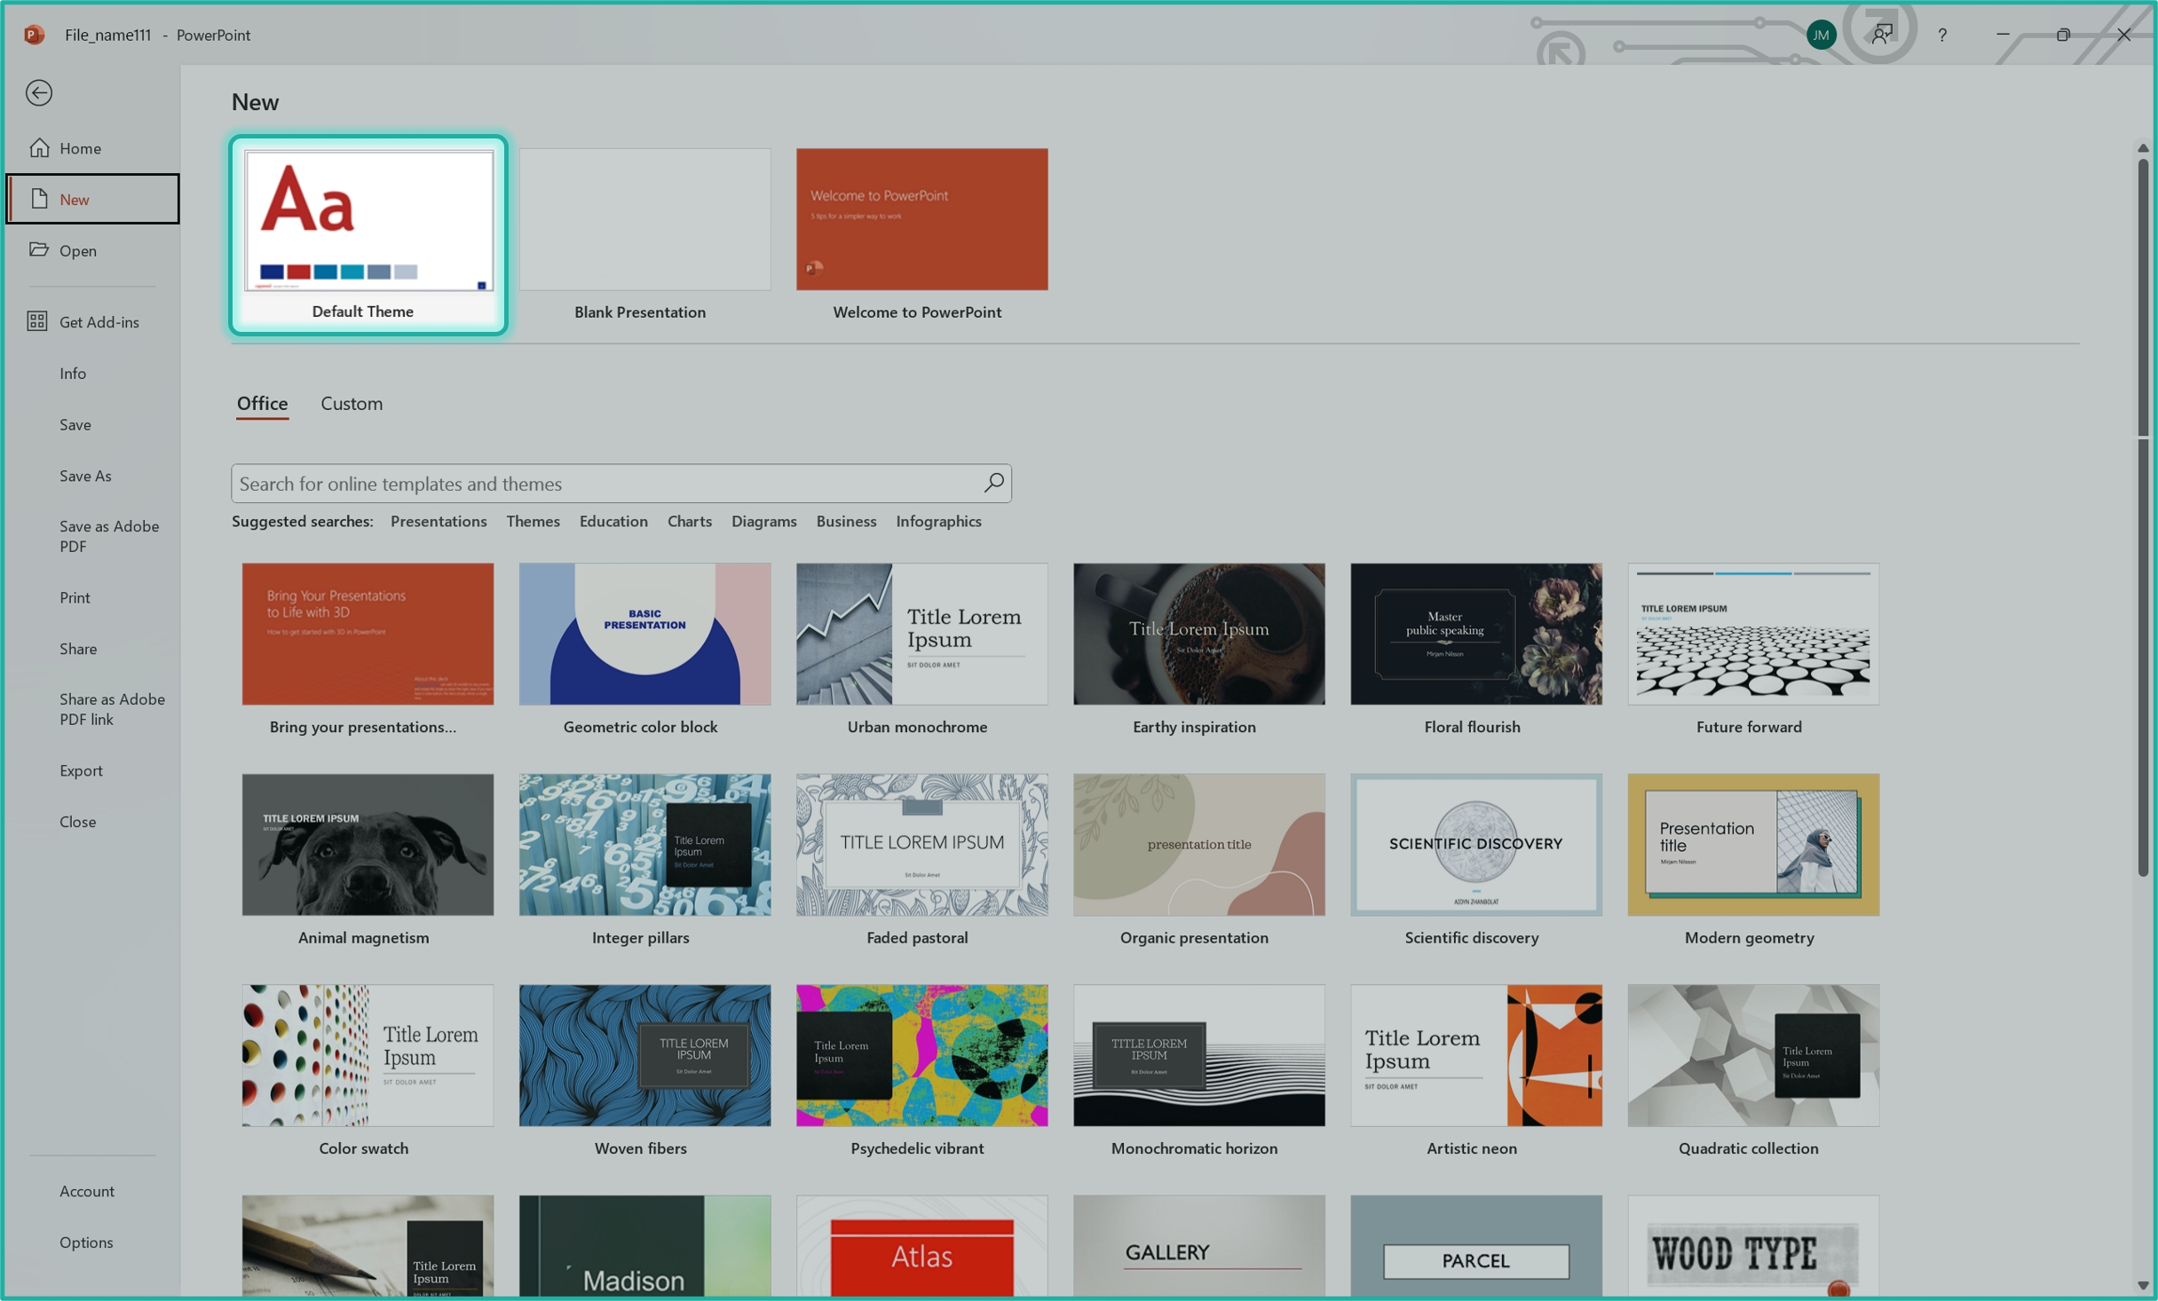Viewport: 2158px width, 1301px height.
Task: Open the Info page
Action: (x=73, y=373)
